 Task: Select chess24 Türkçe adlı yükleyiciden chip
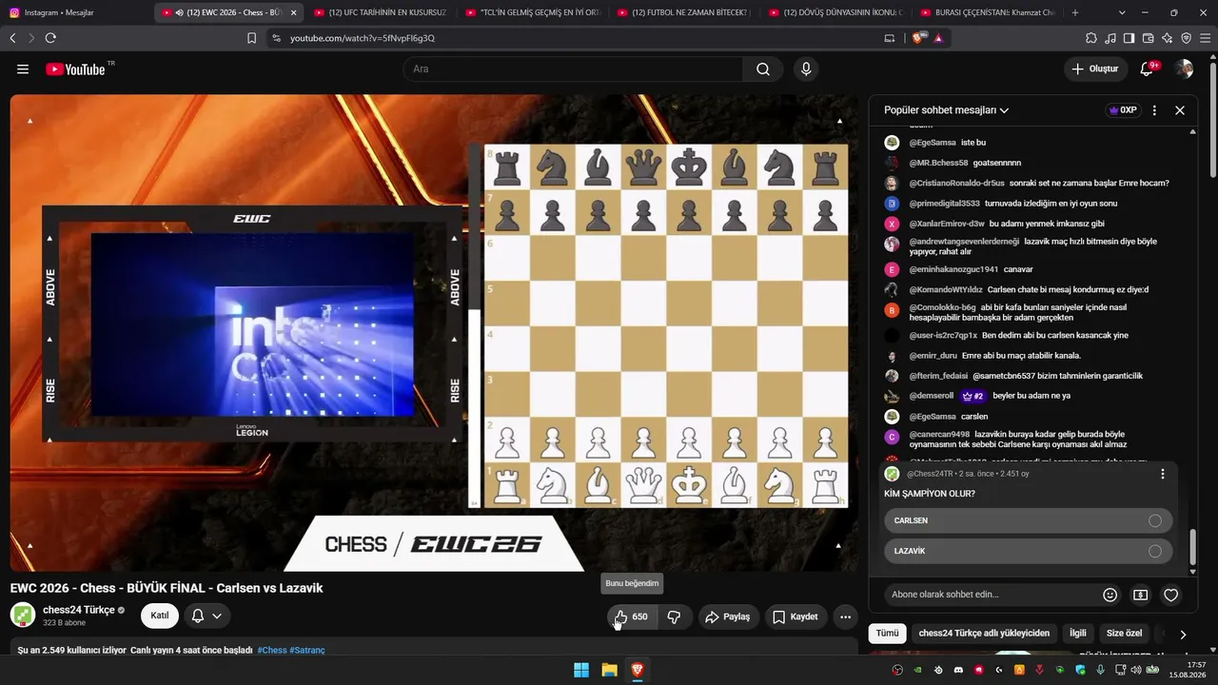point(984,633)
